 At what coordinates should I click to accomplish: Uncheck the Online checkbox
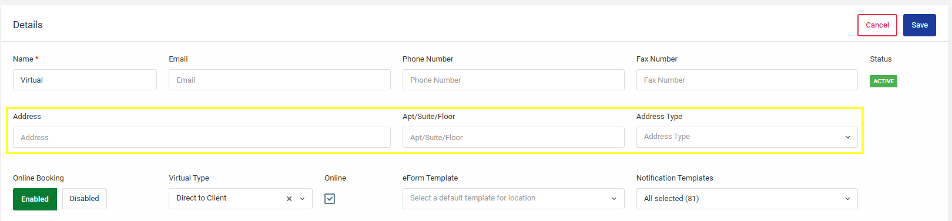pos(330,199)
